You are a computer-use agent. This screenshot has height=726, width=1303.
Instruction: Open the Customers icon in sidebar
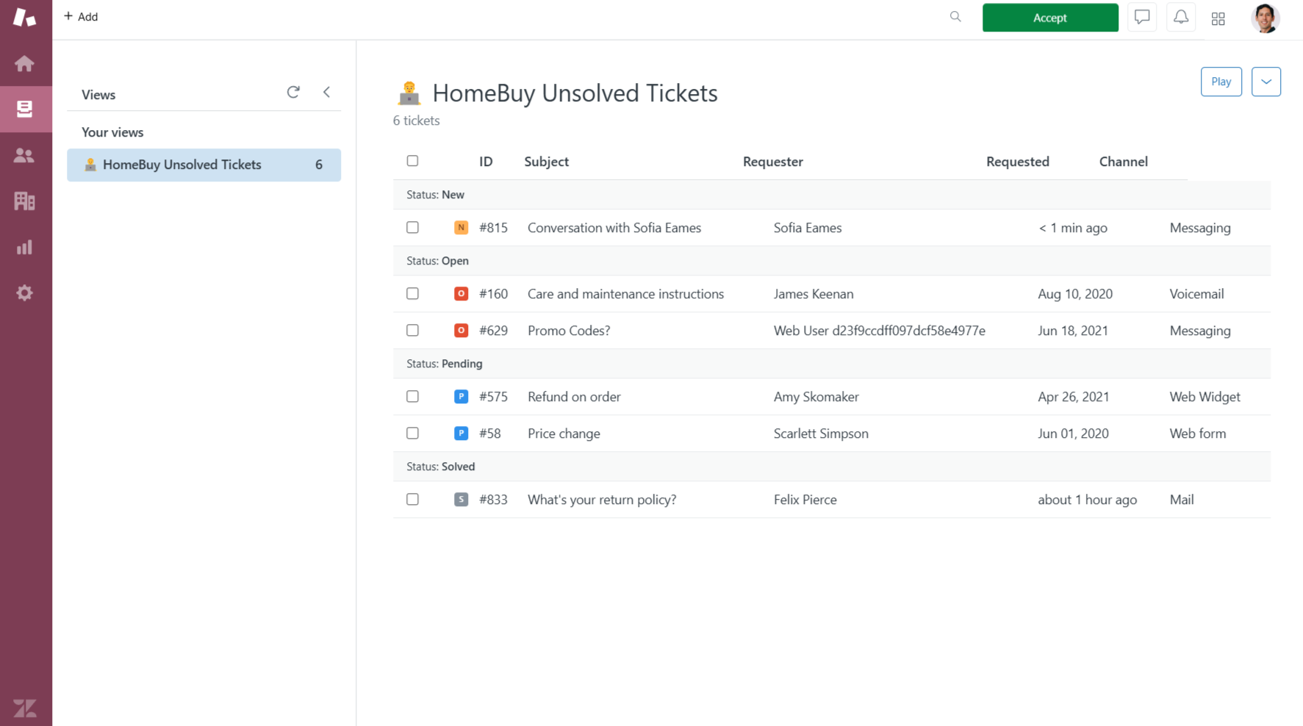click(x=24, y=155)
